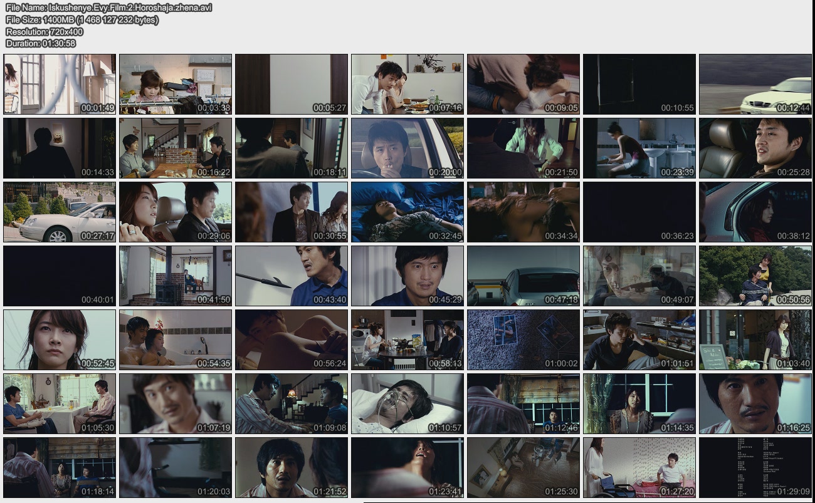Click the 00:32:45 frame with blue bedsheets
The image size is (815, 503).
pos(407,212)
